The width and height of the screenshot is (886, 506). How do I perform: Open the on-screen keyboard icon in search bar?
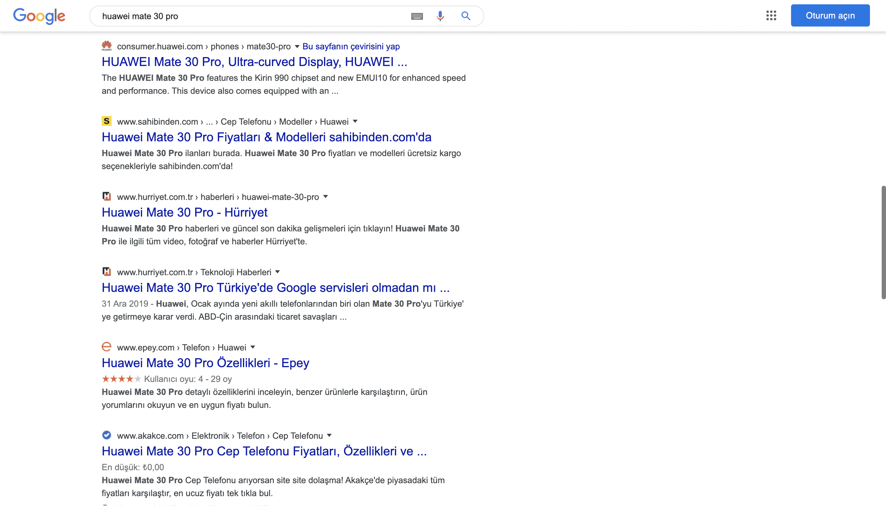417,16
